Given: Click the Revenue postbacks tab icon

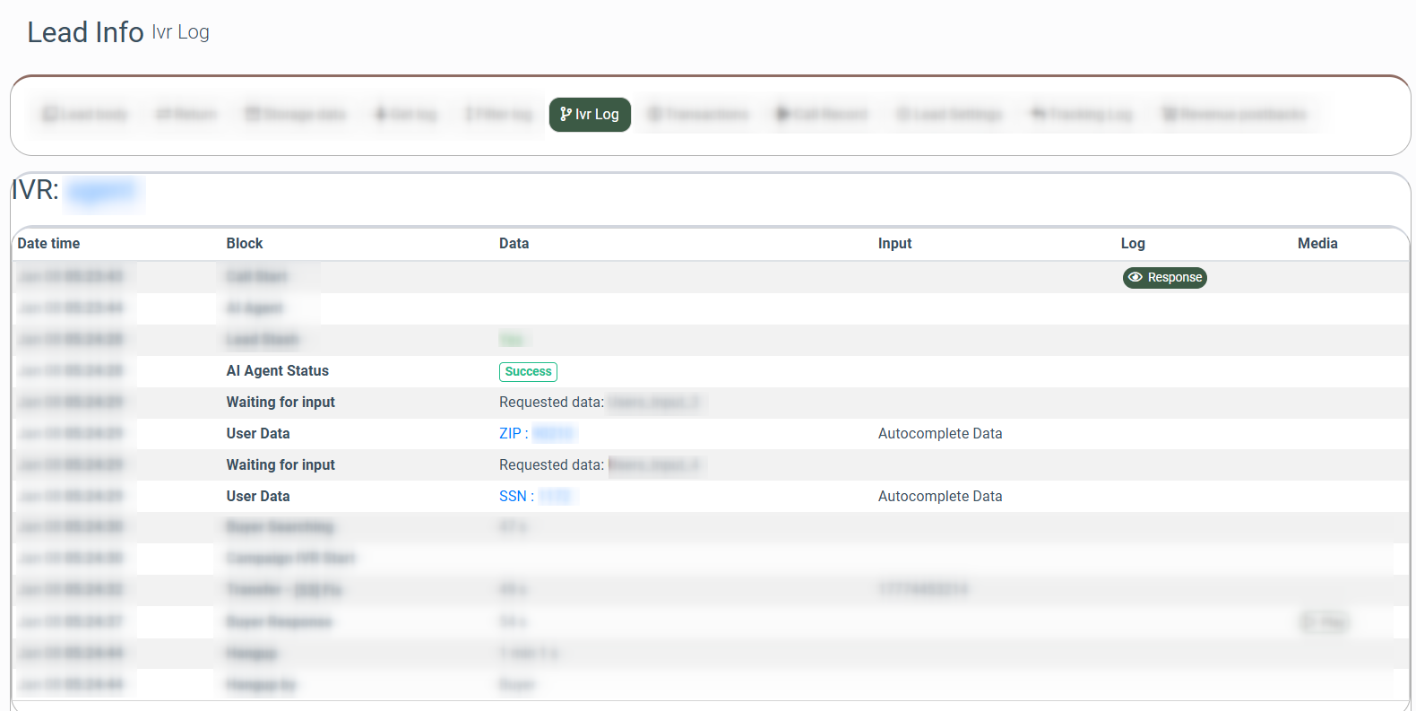Looking at the screenshot, I should tap(1169, 114).
